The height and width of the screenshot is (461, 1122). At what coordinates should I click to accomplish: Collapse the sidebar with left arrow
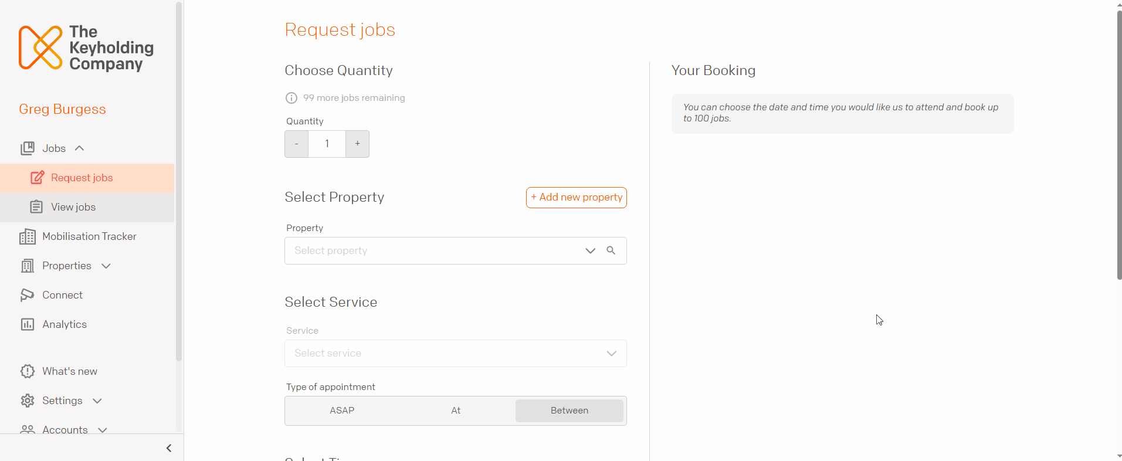[x=169, y=448]
